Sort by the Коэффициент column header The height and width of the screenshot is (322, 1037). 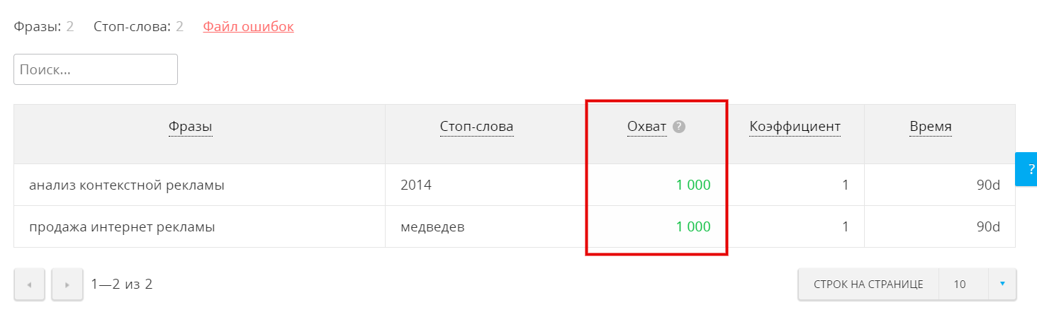click(795, 127)
